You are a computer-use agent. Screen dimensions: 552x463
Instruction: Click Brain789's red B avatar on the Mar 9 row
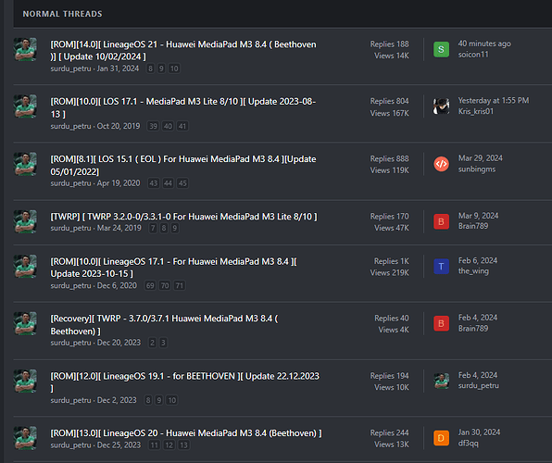[441, 222]
